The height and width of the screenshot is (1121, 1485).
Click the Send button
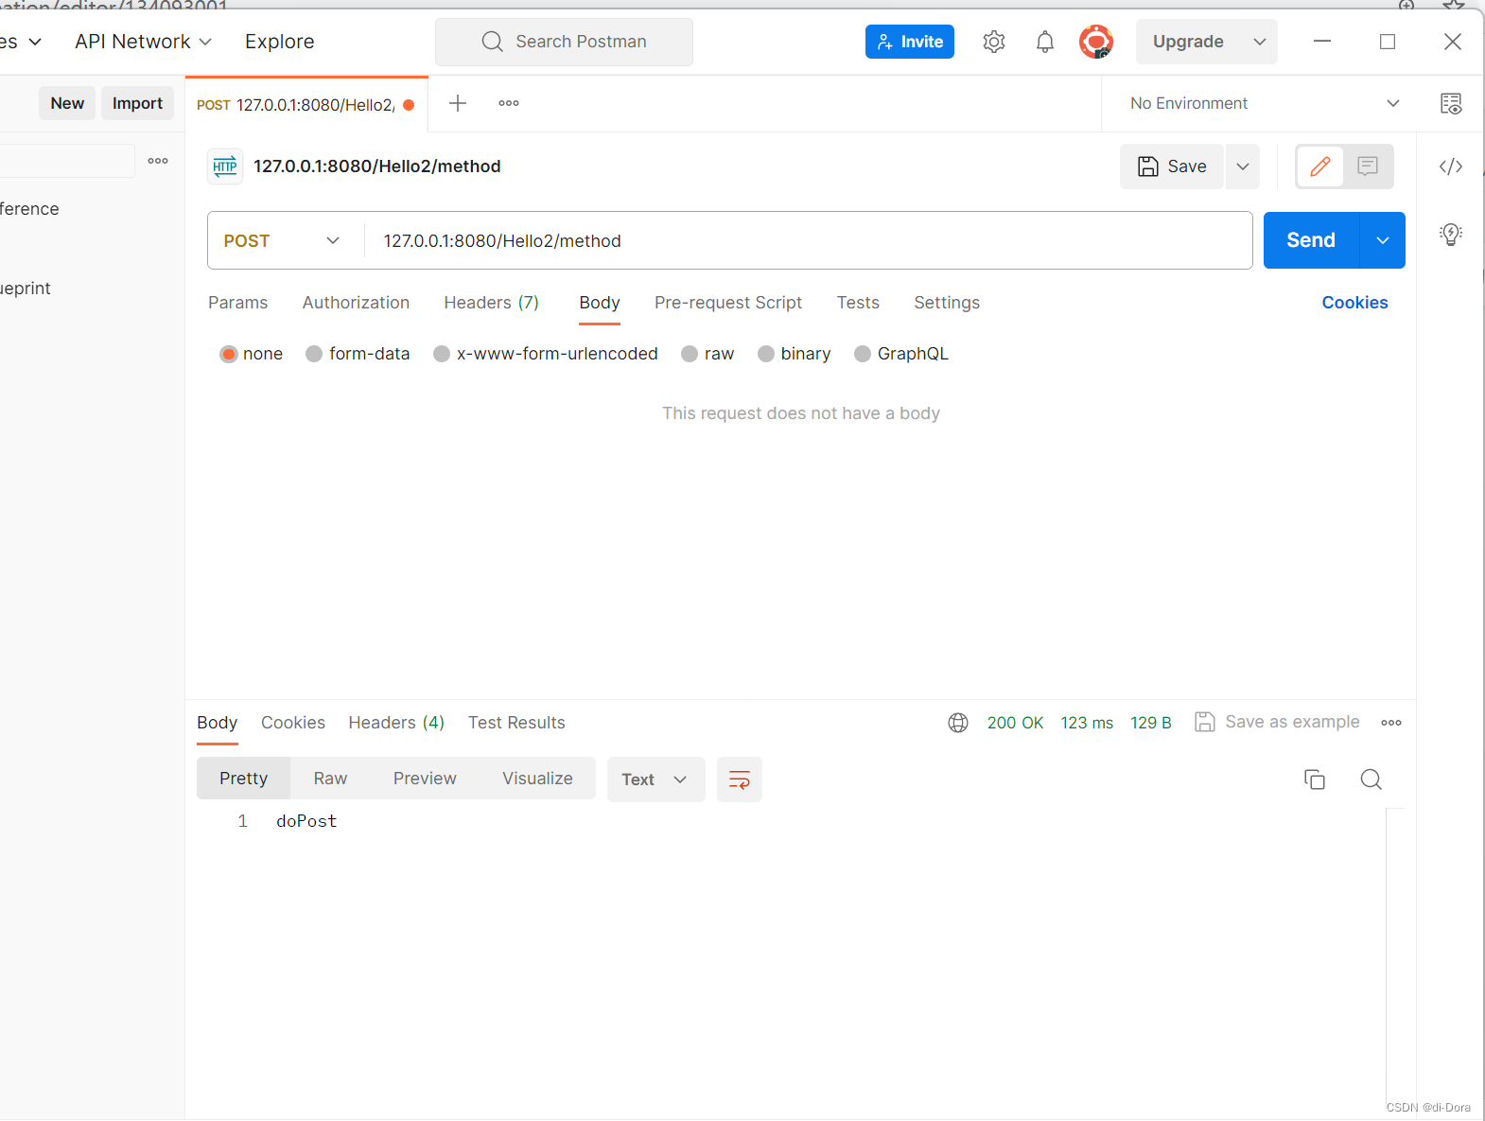point(1311,240)
